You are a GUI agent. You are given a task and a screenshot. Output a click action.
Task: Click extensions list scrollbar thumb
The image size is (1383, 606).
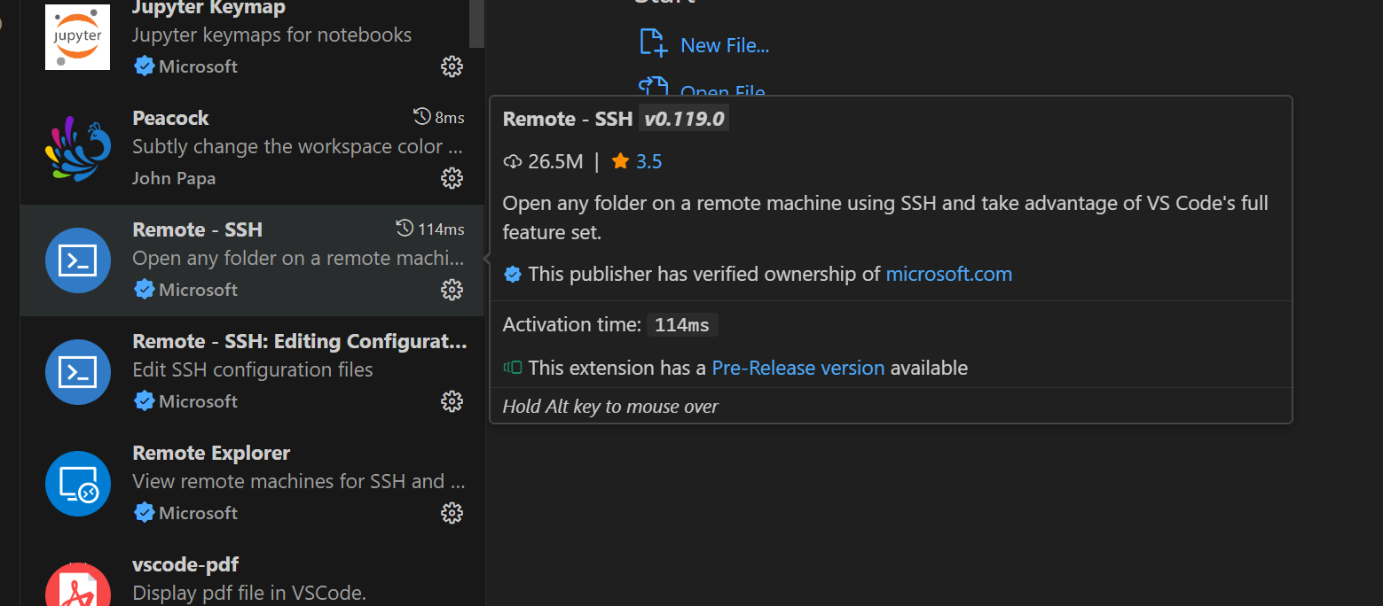(477, 23)
